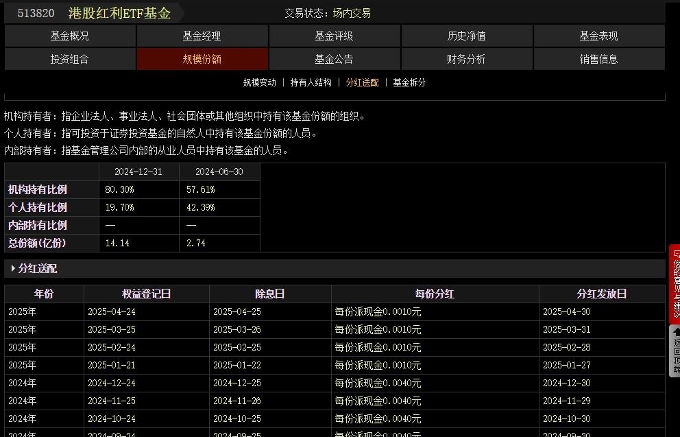Open the 投资组合 tab
The width and height of the screenshot is (680, 437).
(70, 59)
